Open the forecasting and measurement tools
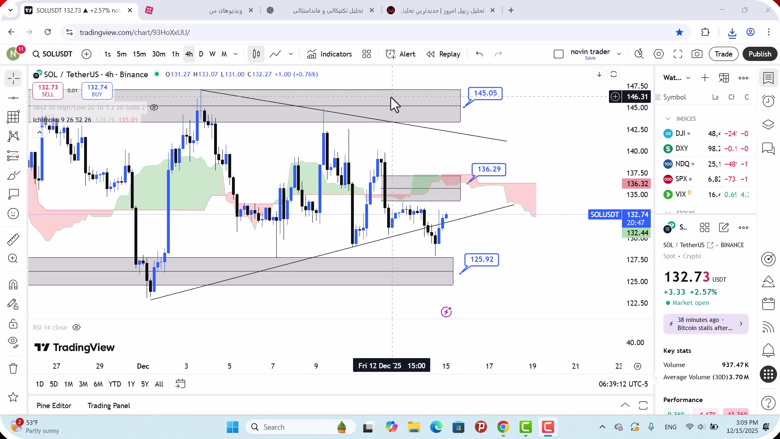 [13, 156]
